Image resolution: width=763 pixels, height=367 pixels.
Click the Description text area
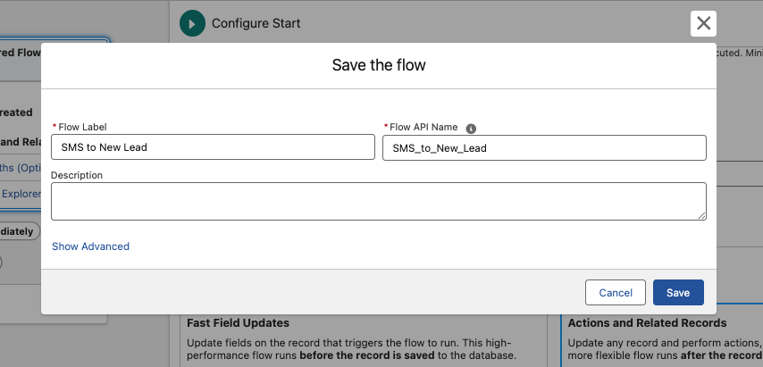pos(378,201)
